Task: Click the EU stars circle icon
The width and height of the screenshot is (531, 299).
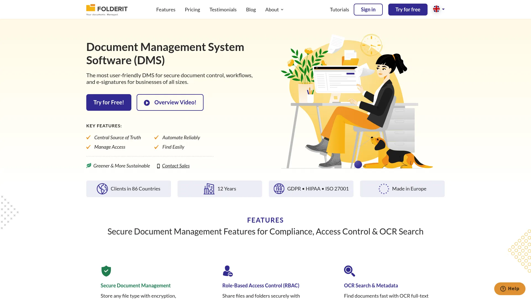Action: [x=384, y=189]
